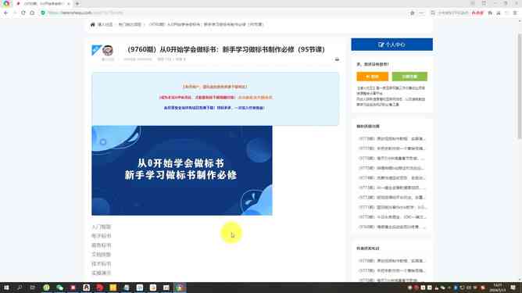Viewport: 522px width, 293px height.
Task: Open a new browser tab
Action: (x=77, y=4)
